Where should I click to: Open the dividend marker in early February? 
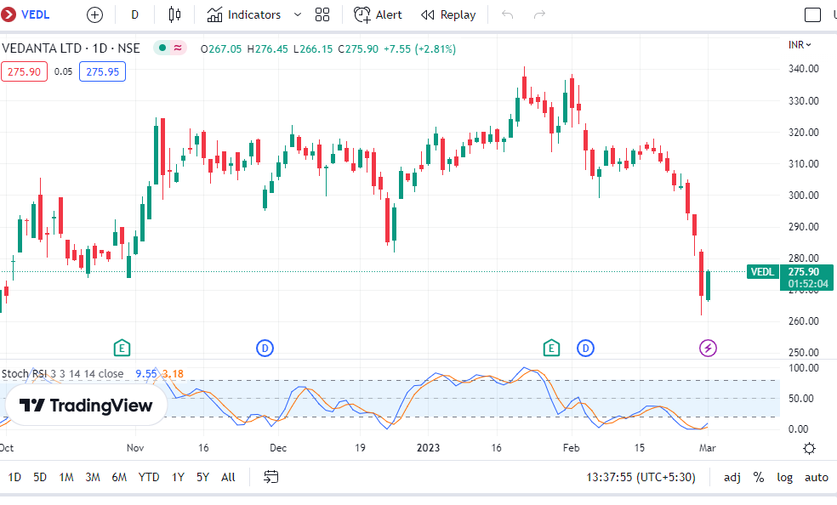585,349
